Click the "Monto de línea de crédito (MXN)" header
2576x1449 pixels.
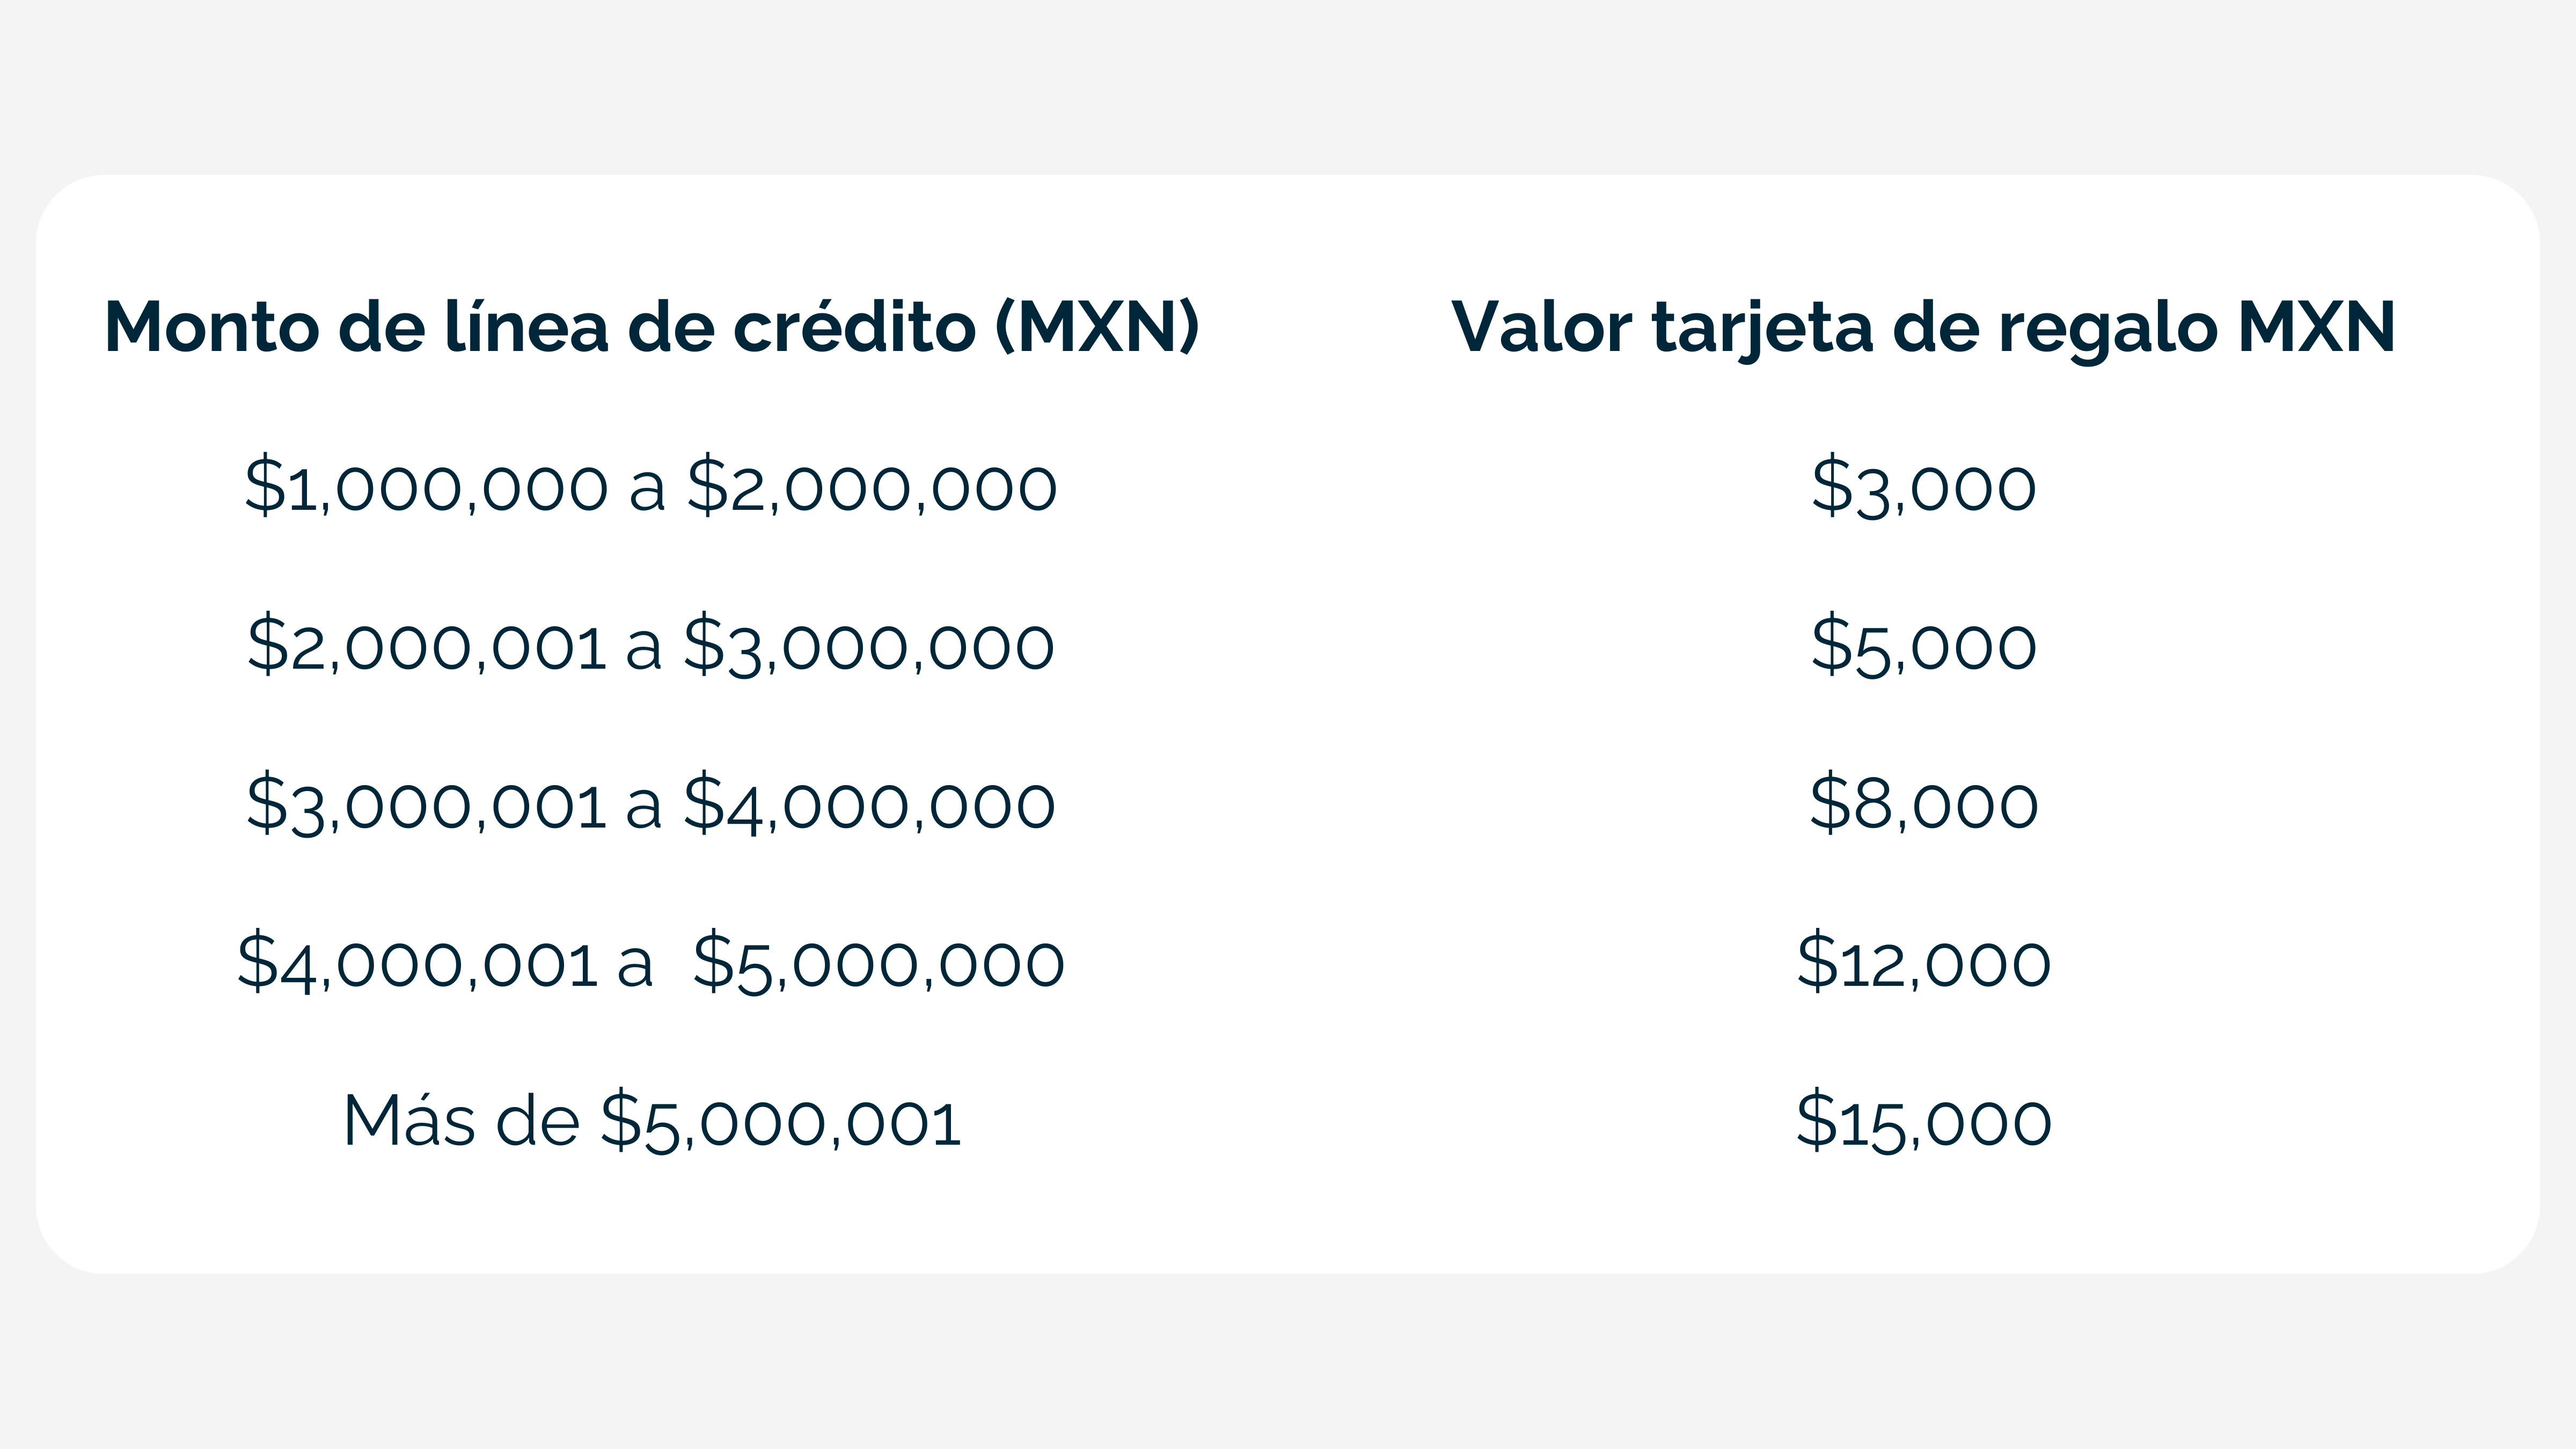[651, 327]
